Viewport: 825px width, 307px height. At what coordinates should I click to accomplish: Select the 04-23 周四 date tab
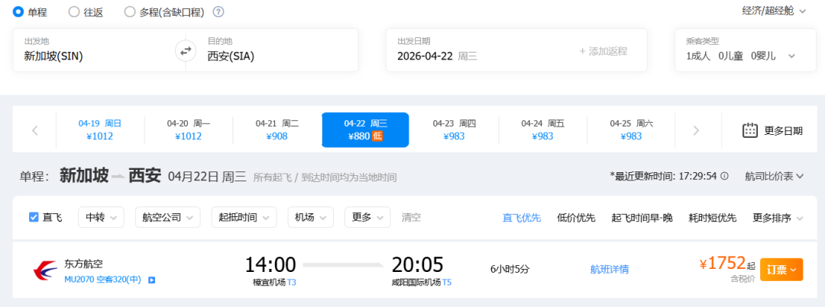point(454,130)
